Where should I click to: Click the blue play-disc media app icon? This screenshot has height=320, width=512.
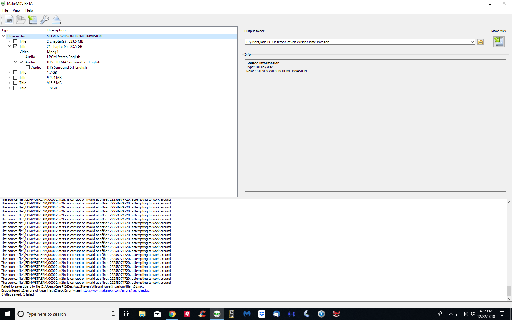[x=322, y=314]
